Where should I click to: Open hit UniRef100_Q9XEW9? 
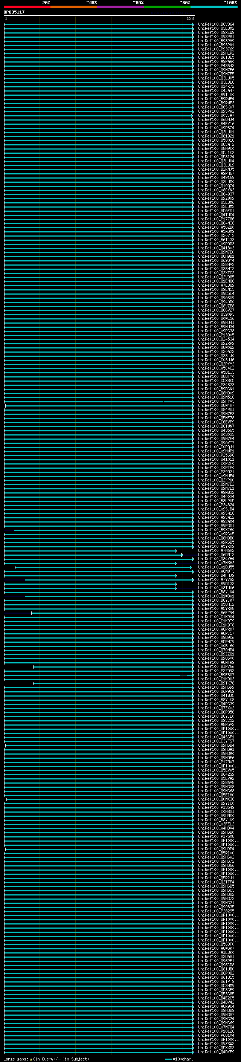tap(216, 32)
